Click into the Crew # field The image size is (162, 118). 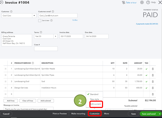point(46,49)
